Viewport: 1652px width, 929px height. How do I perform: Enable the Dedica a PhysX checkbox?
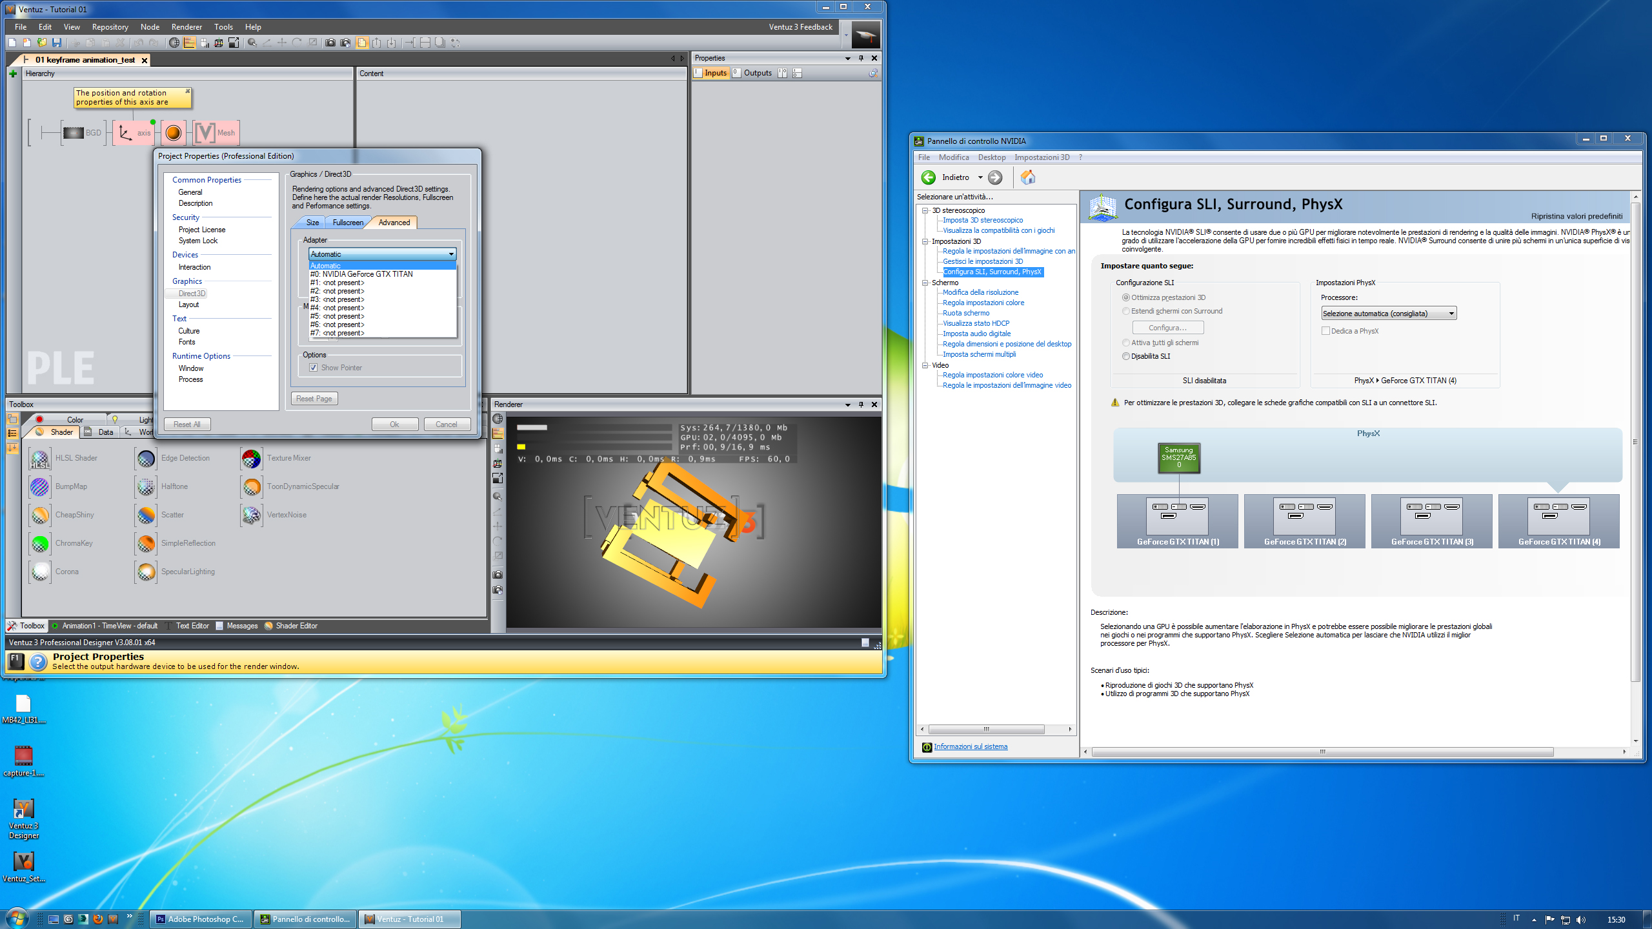click(1325, 331)
